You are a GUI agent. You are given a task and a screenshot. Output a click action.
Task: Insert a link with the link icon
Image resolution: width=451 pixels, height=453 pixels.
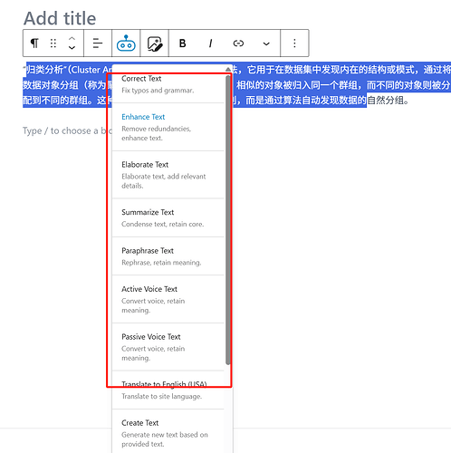[x=238, y=43]
